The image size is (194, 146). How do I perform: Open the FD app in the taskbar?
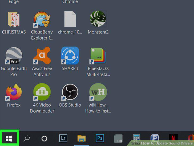pyautogui.click(x=118, y=139)
